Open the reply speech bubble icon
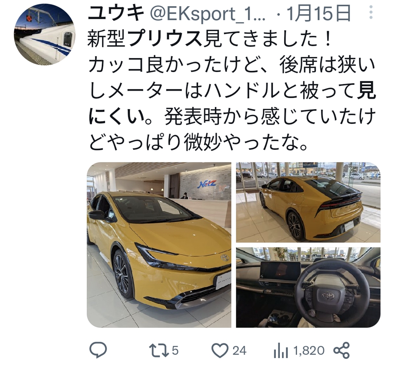The image size is (394, 373). [98, 350]
